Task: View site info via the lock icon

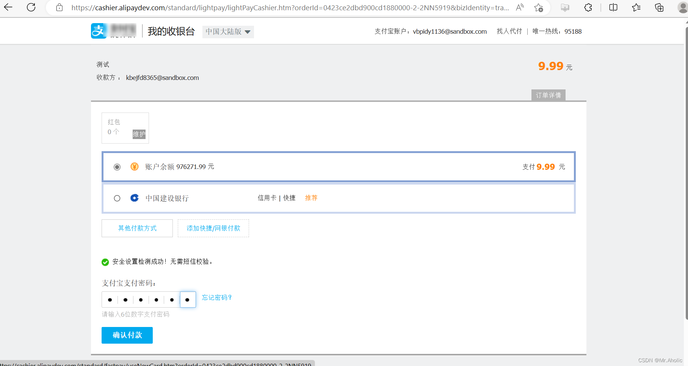Action: point(60,8)
